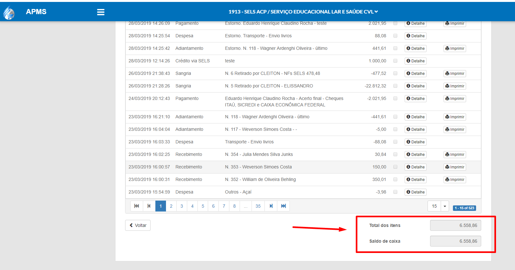
Task: Open Detalhe for Estorno Transporte - Envio livros
Action: 416,36
